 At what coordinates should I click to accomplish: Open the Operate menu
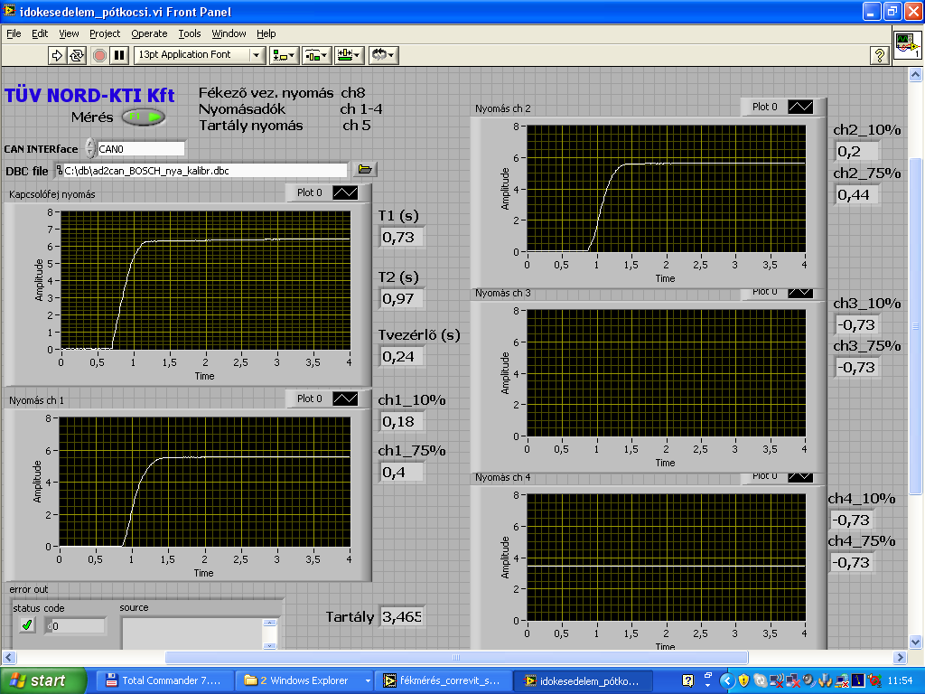pos(149,33)
